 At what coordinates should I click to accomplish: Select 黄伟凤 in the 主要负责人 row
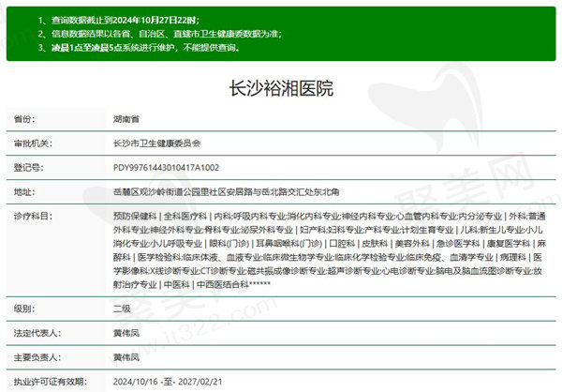(126, 357)
